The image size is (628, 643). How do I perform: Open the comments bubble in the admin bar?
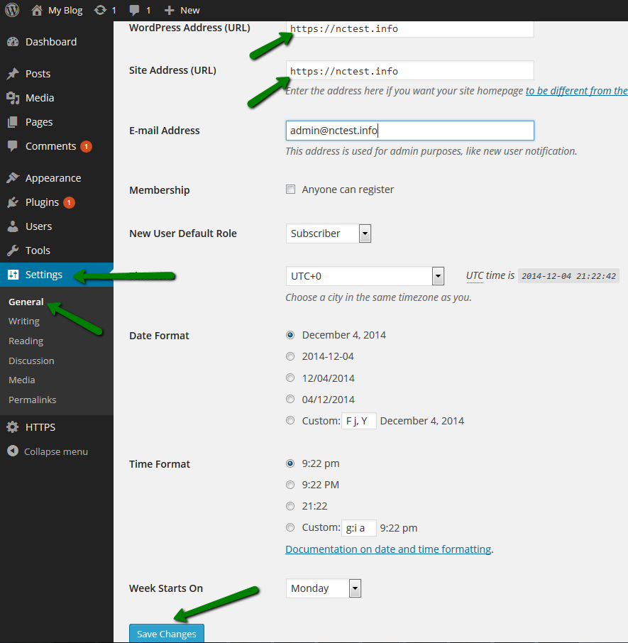click(x=134, y=10)
